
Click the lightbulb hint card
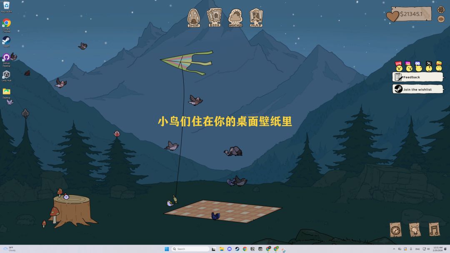click(x=415, y=230)
